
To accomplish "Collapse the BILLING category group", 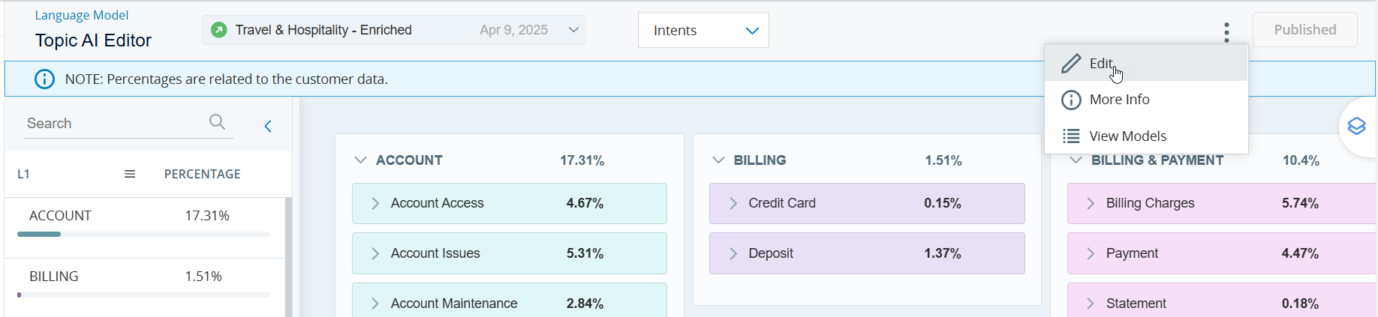I will (x=718, y=160).
